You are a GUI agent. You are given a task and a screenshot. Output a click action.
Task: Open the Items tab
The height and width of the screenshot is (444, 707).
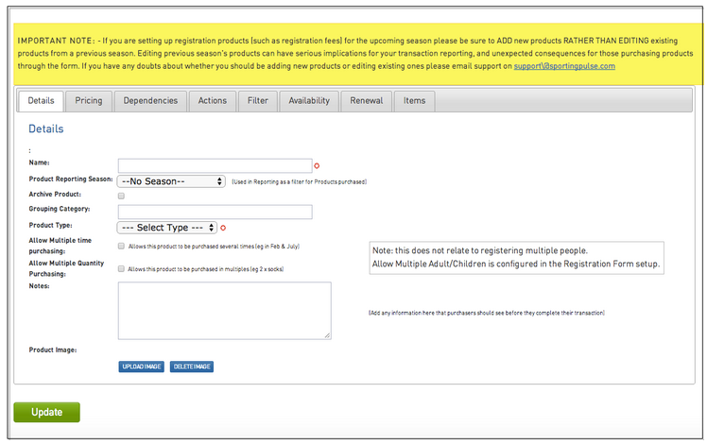414,100
